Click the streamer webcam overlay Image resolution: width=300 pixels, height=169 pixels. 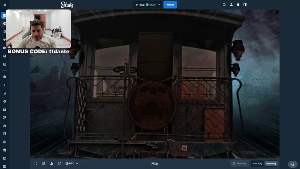[x=38, y=29]
